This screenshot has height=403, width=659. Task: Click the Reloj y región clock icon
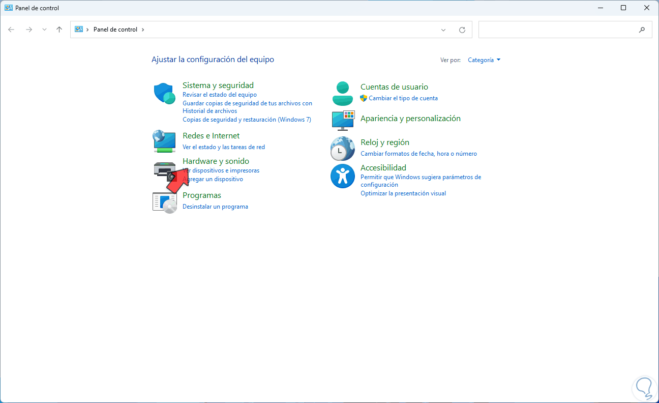(343, 149)
